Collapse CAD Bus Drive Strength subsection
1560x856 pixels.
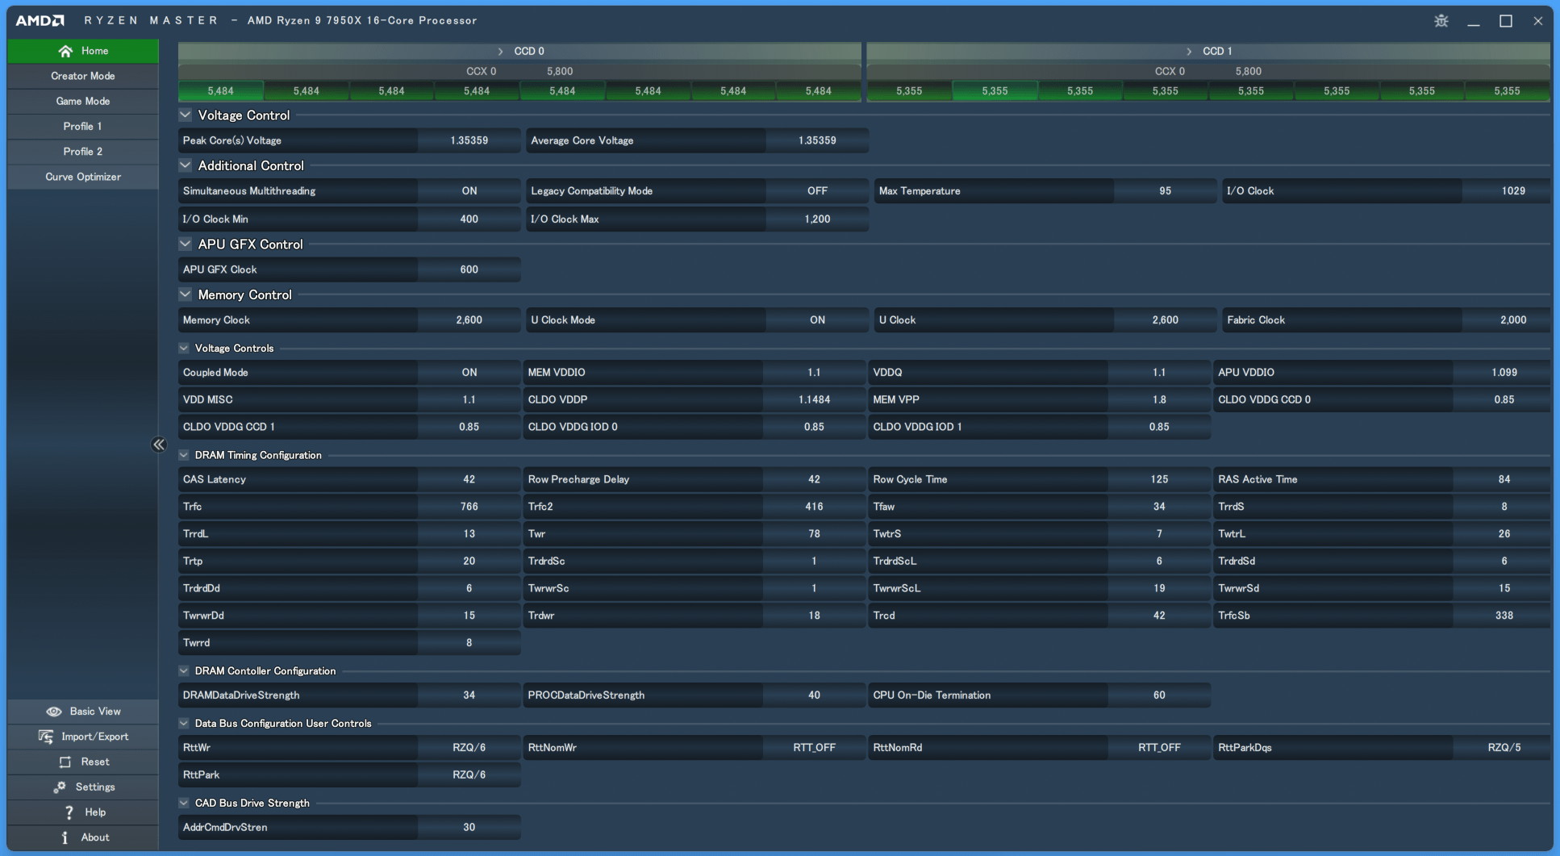pyautogui.click(x=184, y=803)
